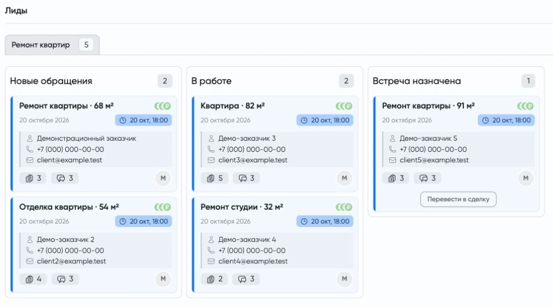The width and height of the screenshot is (553, 307).
Task: Click the Новые обращения column title
Action: click(51, 81)
